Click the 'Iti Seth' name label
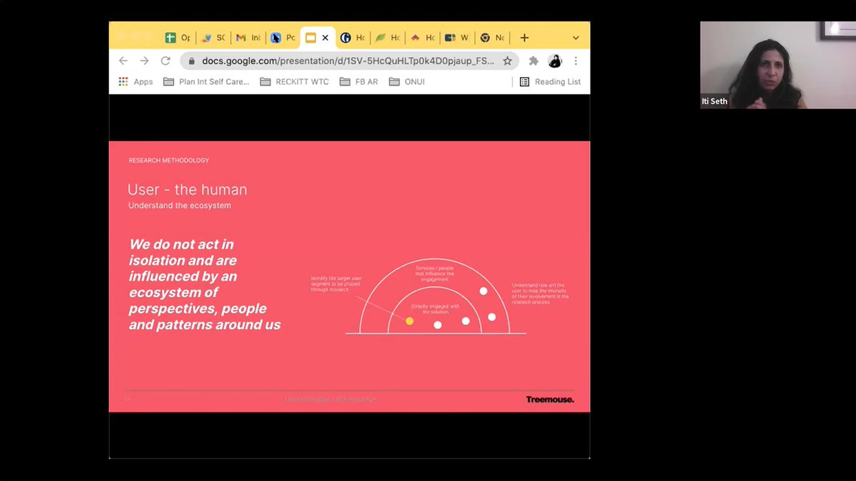The width and height of the screenshot is (856, 481). pyautogui.click(x=715, y=101)
